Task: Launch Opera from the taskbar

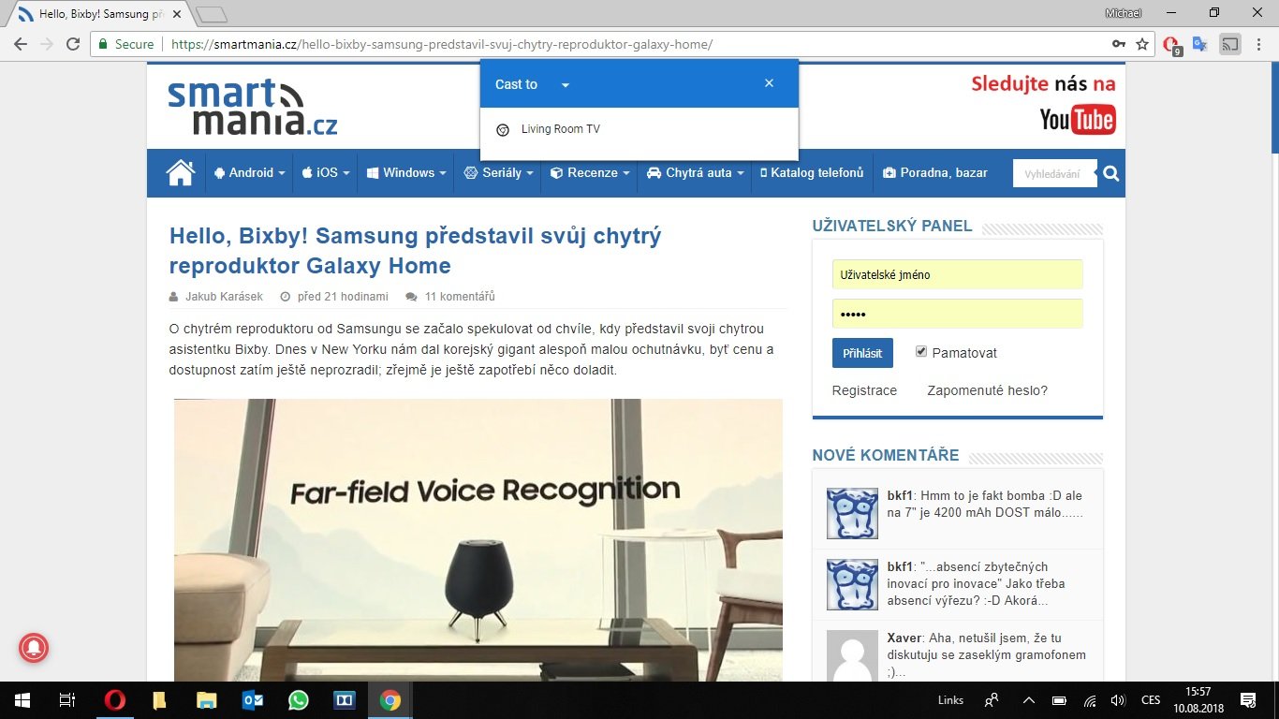Action: click(x=114, y=700)
